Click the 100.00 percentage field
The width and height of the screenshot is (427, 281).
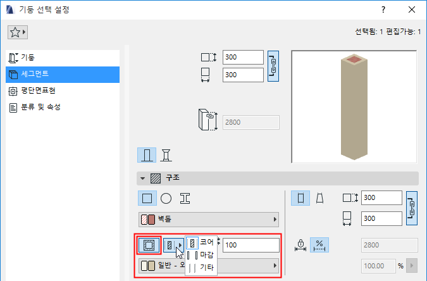click(378, 266)
